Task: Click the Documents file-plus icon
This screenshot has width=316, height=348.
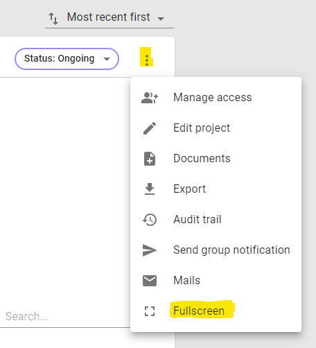Action: point(150,159)
